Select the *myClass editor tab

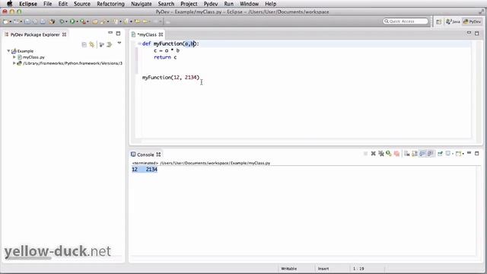click(147, 34)
